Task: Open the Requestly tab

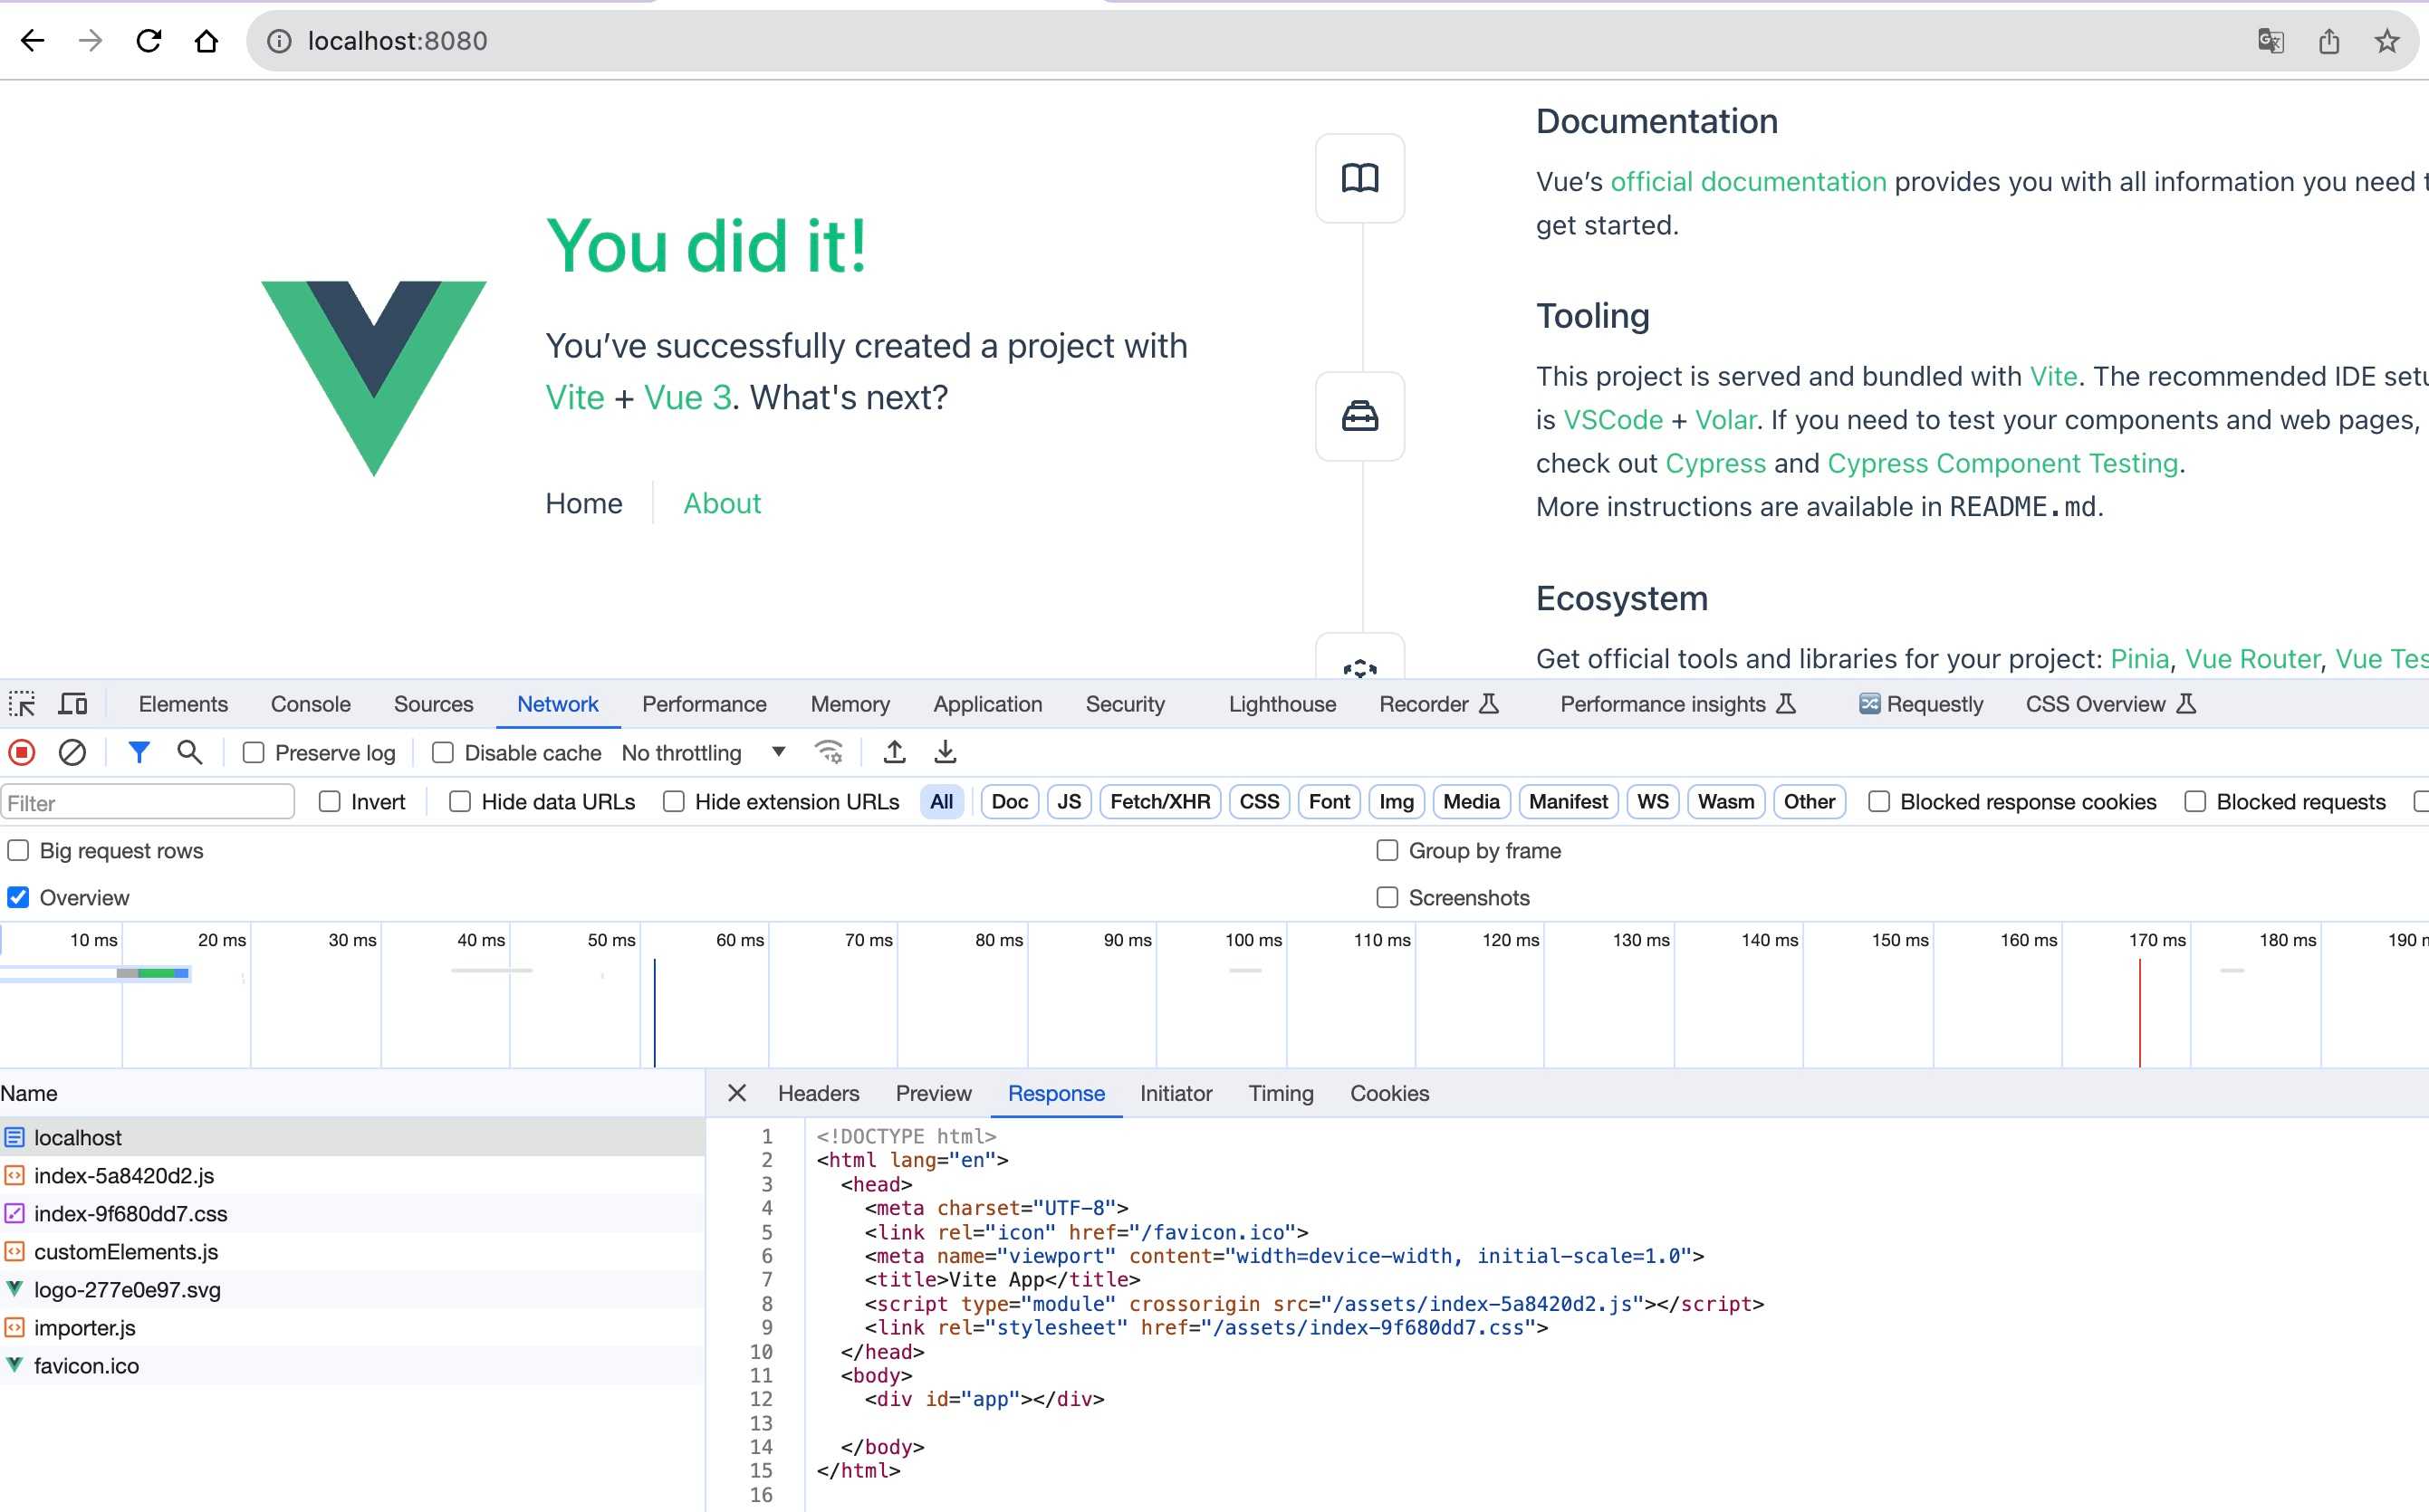Action: [1921, 704]
